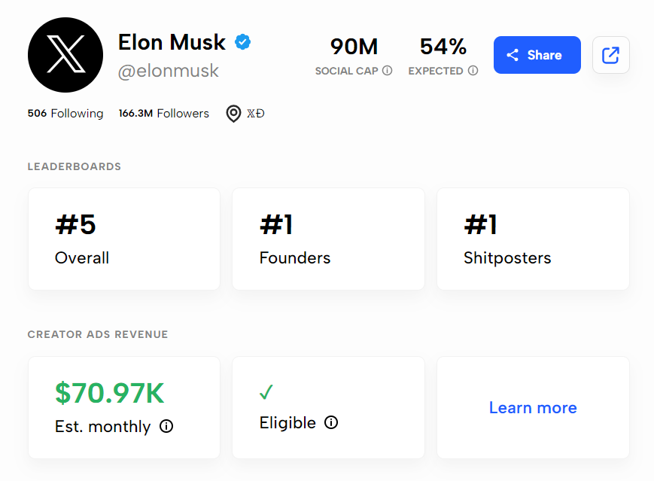Click the Social Cap info icon
Image resolution: width=654 pixels, height=481 pixels.
pos(388,71)
